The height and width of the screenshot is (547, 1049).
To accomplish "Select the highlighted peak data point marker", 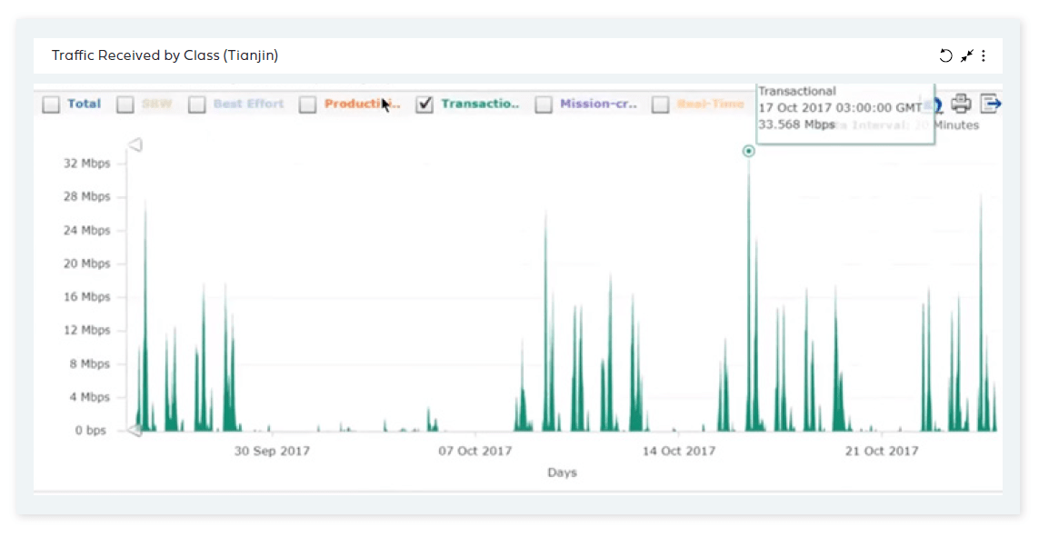I will pyautogui.click(x=749, y=151).
